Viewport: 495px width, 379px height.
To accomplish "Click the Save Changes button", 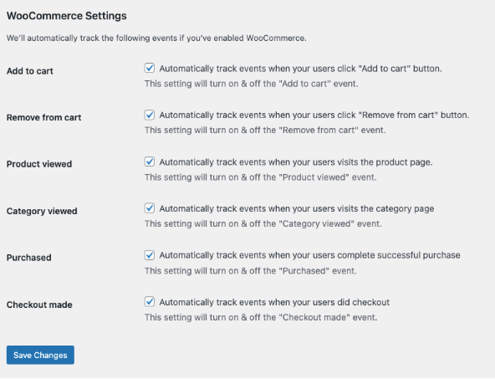I will 40,355.
